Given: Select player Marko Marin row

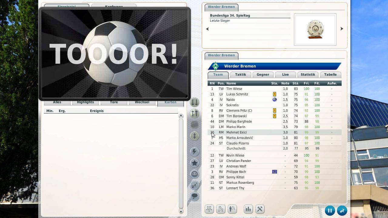Looking at the screenshot, I should coord(275,127).
